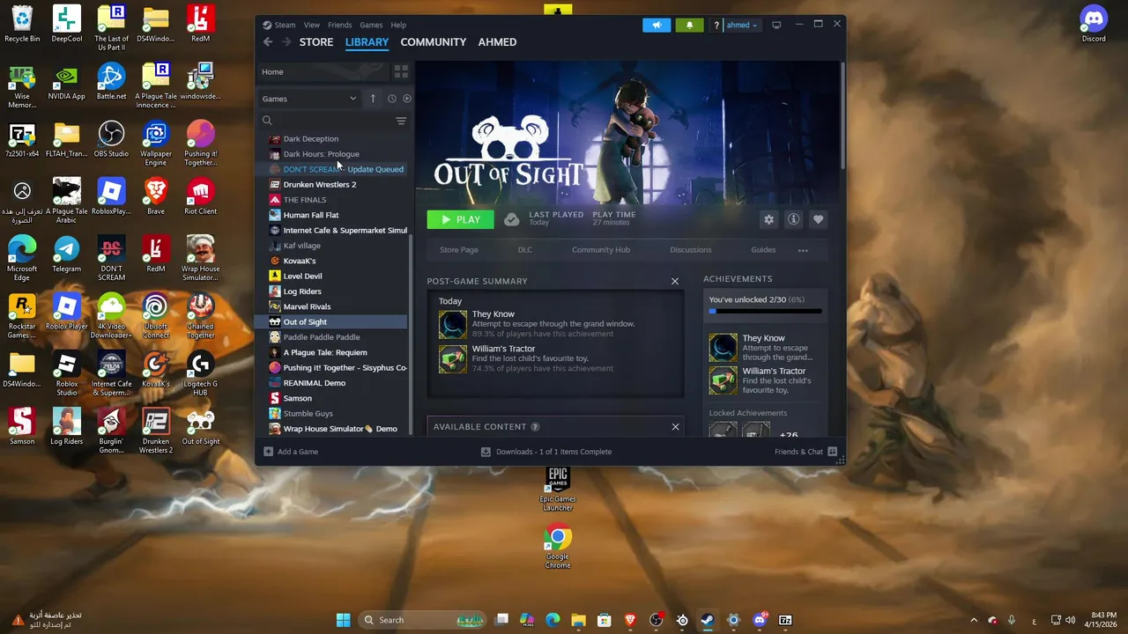The height and width of the screenshot is (634, 1128).
Task: Open File Explorer from the taskbar
Action: point(578,620)
